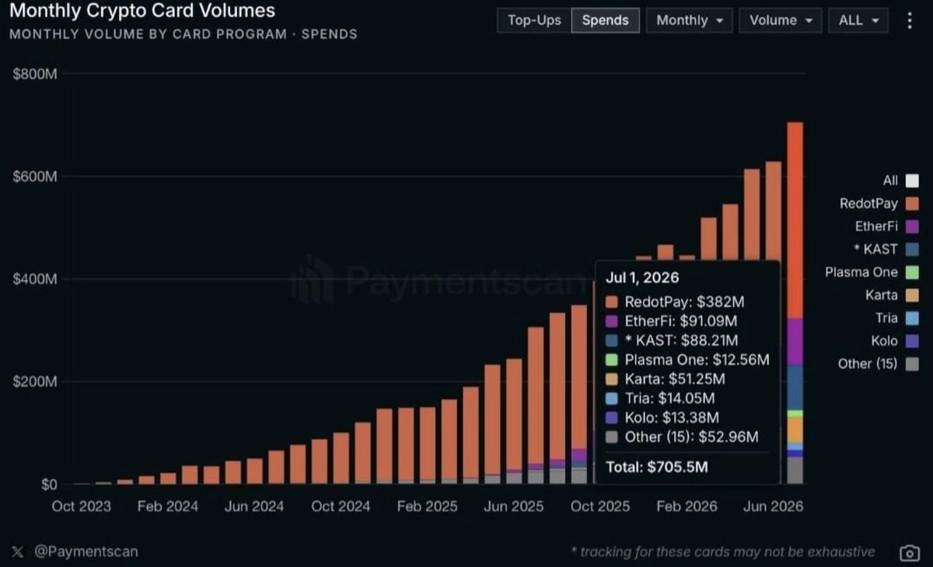933x567 pixels.
Task: Toggle the Kolo legend swatch
Action: pos(912,341)
